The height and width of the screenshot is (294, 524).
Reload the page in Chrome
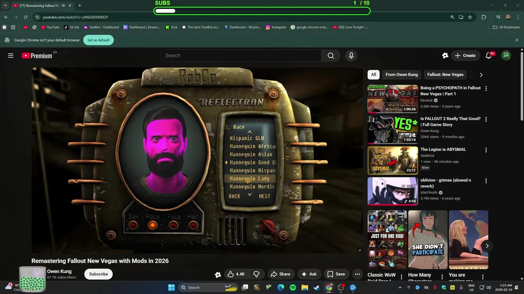[25, 17]
